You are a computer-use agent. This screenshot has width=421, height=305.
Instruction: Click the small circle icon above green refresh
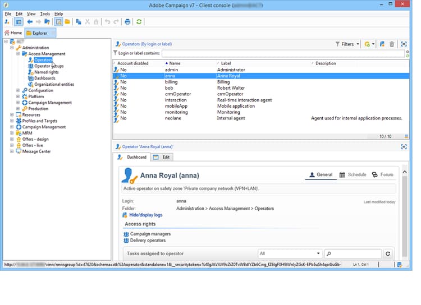click(x=408, y=52)
